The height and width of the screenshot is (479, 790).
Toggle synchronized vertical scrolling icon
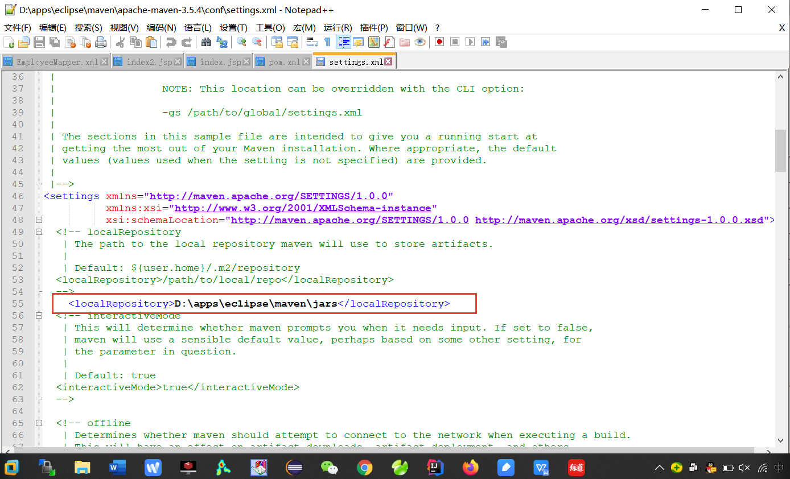(277, 42)
